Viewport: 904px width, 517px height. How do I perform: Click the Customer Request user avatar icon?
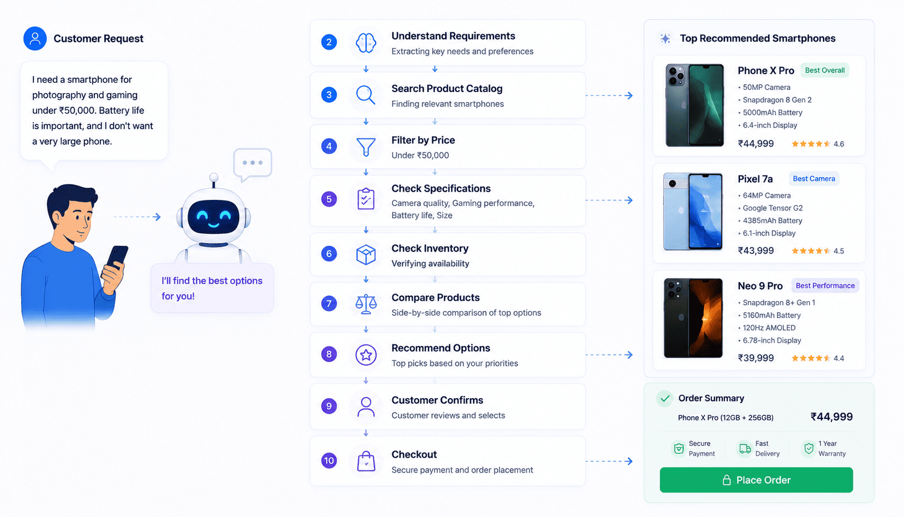coord(35,39)
